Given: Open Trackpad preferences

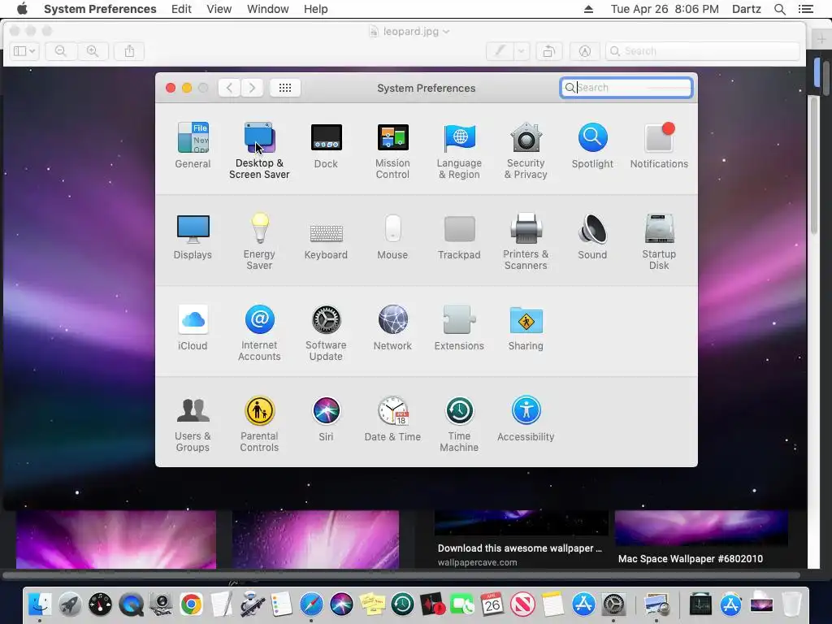Looking at the screenshot, I should pos(459,236).
